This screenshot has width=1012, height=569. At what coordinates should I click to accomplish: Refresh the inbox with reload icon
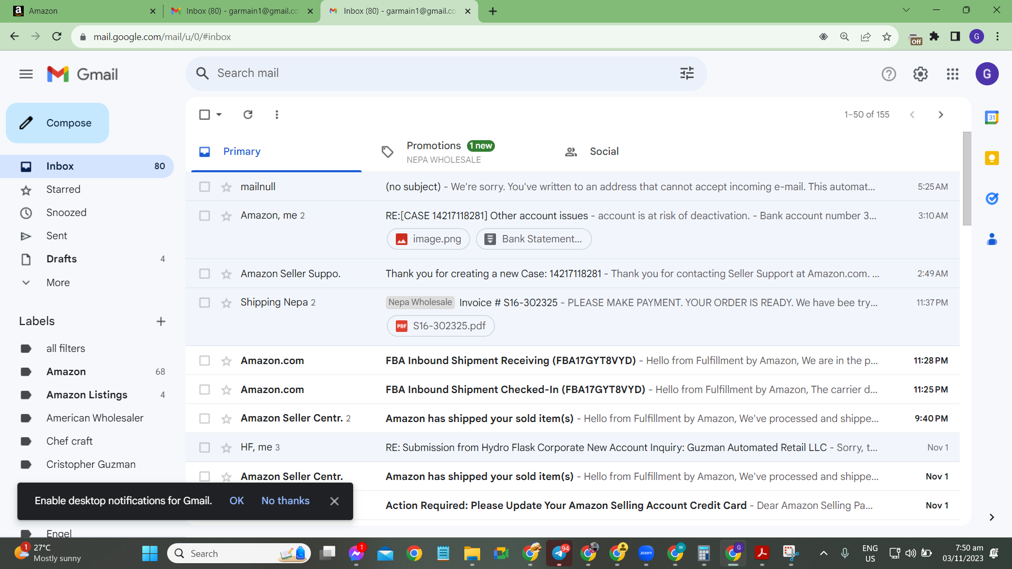coord(248,114)
